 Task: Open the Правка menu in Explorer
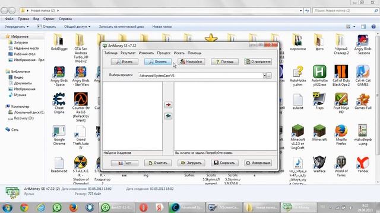click(23, 19)
